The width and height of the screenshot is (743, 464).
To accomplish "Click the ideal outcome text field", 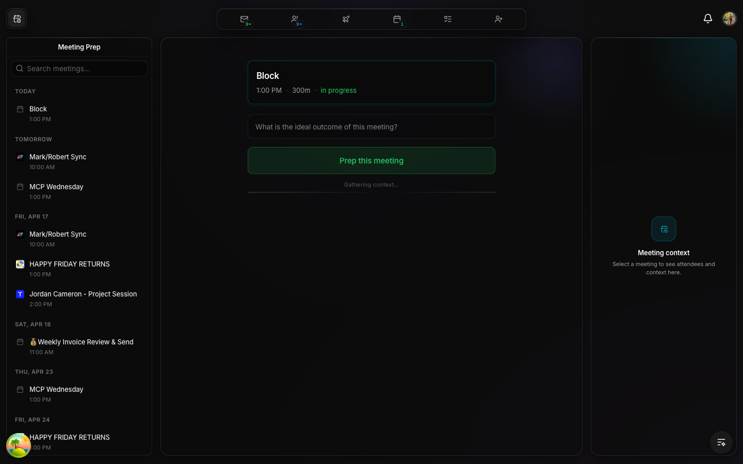I will pyautogui.click(x=371, y=126).
